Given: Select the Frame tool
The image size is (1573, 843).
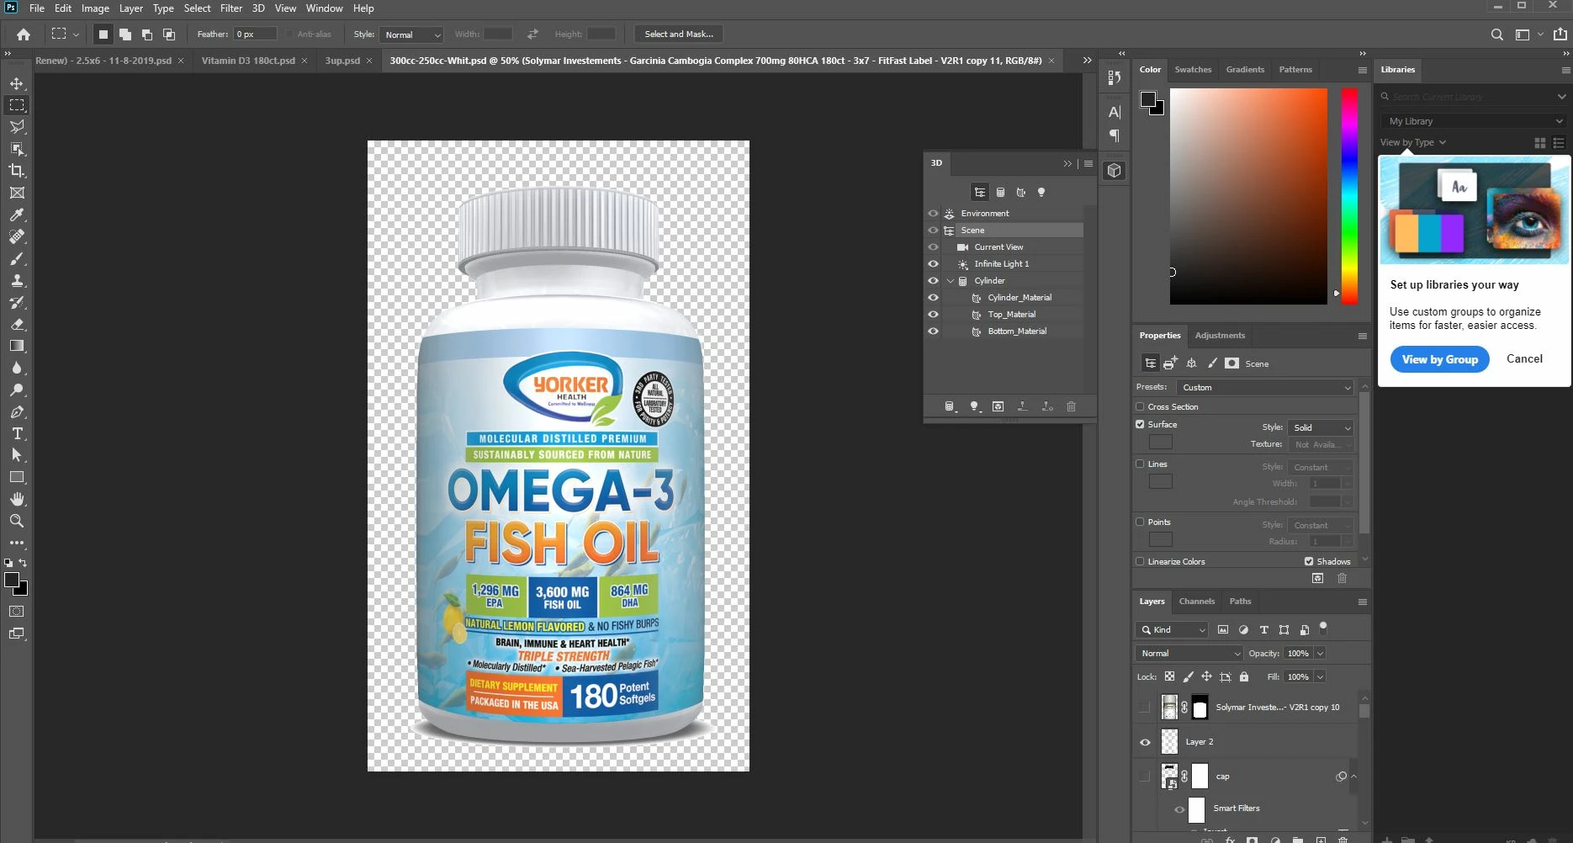Looking at the screenshot, I should 17,193.
